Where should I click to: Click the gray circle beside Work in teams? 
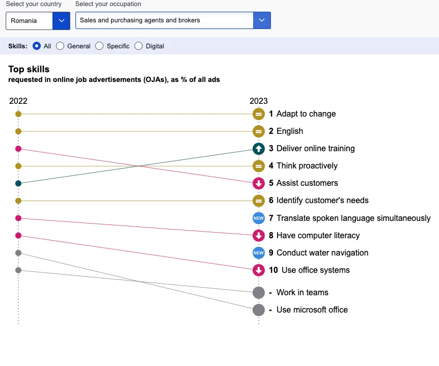[259, 293]
